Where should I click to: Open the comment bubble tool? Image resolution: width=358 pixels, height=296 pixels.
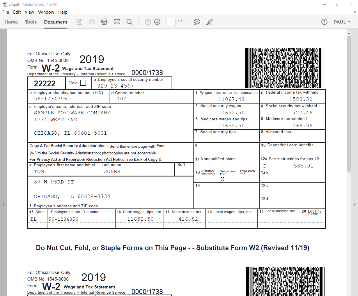pyautogui.click(x=197, y=22)
